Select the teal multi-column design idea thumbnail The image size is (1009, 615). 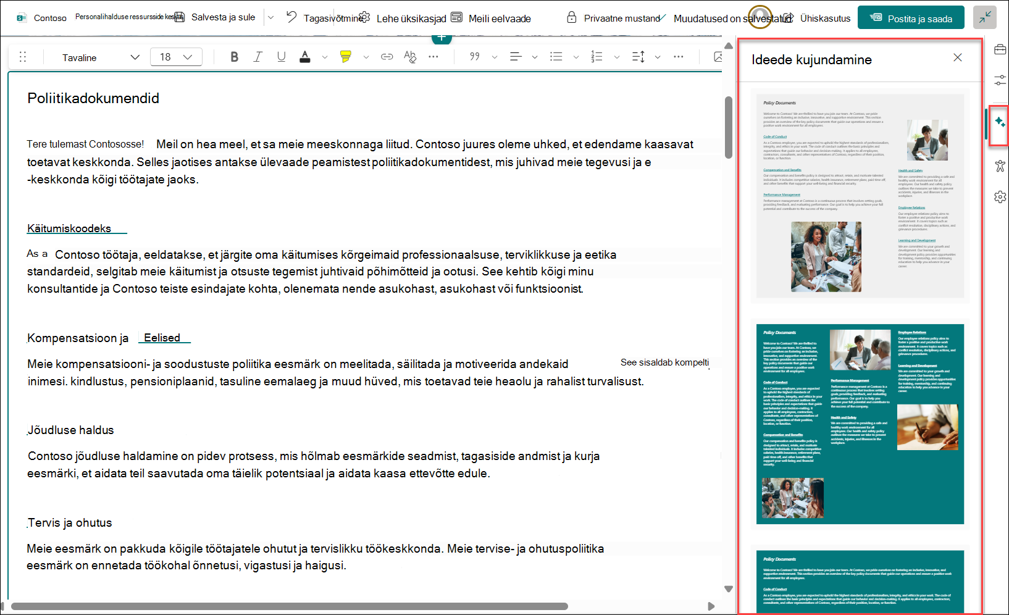point(860,424)
